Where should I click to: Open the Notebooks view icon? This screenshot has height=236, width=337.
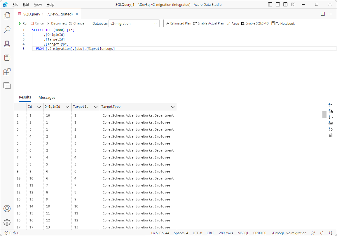[7, 58]
